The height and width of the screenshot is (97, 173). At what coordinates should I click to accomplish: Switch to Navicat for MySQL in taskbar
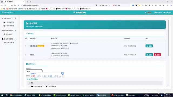click(60, 95)
